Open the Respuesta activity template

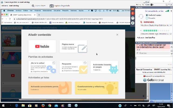(73, 67)
